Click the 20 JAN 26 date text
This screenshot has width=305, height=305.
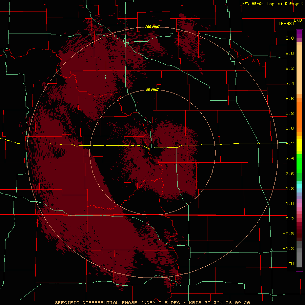(218, 303)
